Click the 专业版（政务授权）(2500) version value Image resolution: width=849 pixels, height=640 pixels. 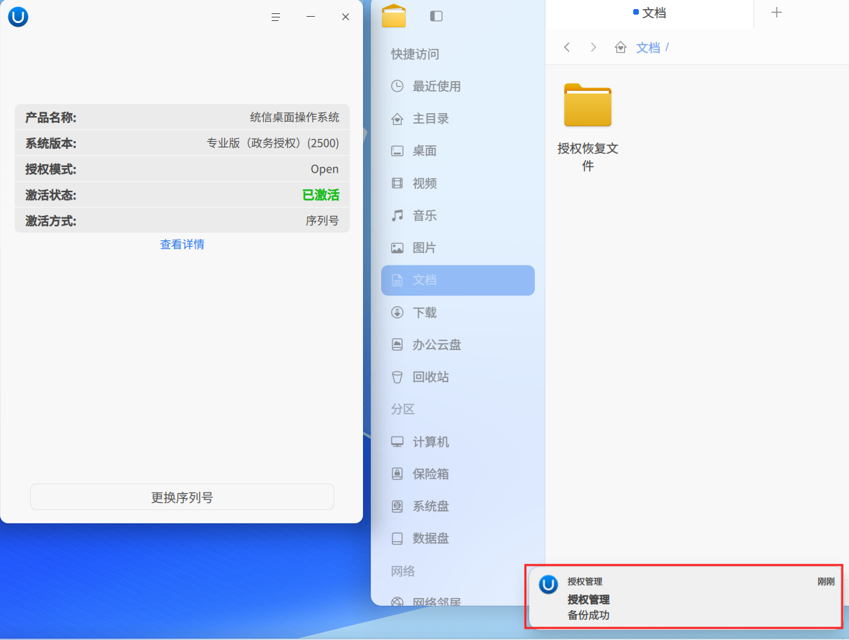tap(272, 143)
